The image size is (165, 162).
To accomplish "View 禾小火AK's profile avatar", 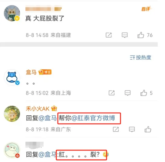I will [12, 114].
